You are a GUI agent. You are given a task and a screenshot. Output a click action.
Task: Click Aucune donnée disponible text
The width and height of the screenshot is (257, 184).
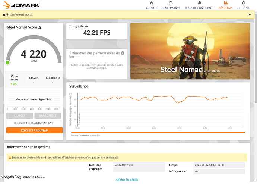point(34,99)
